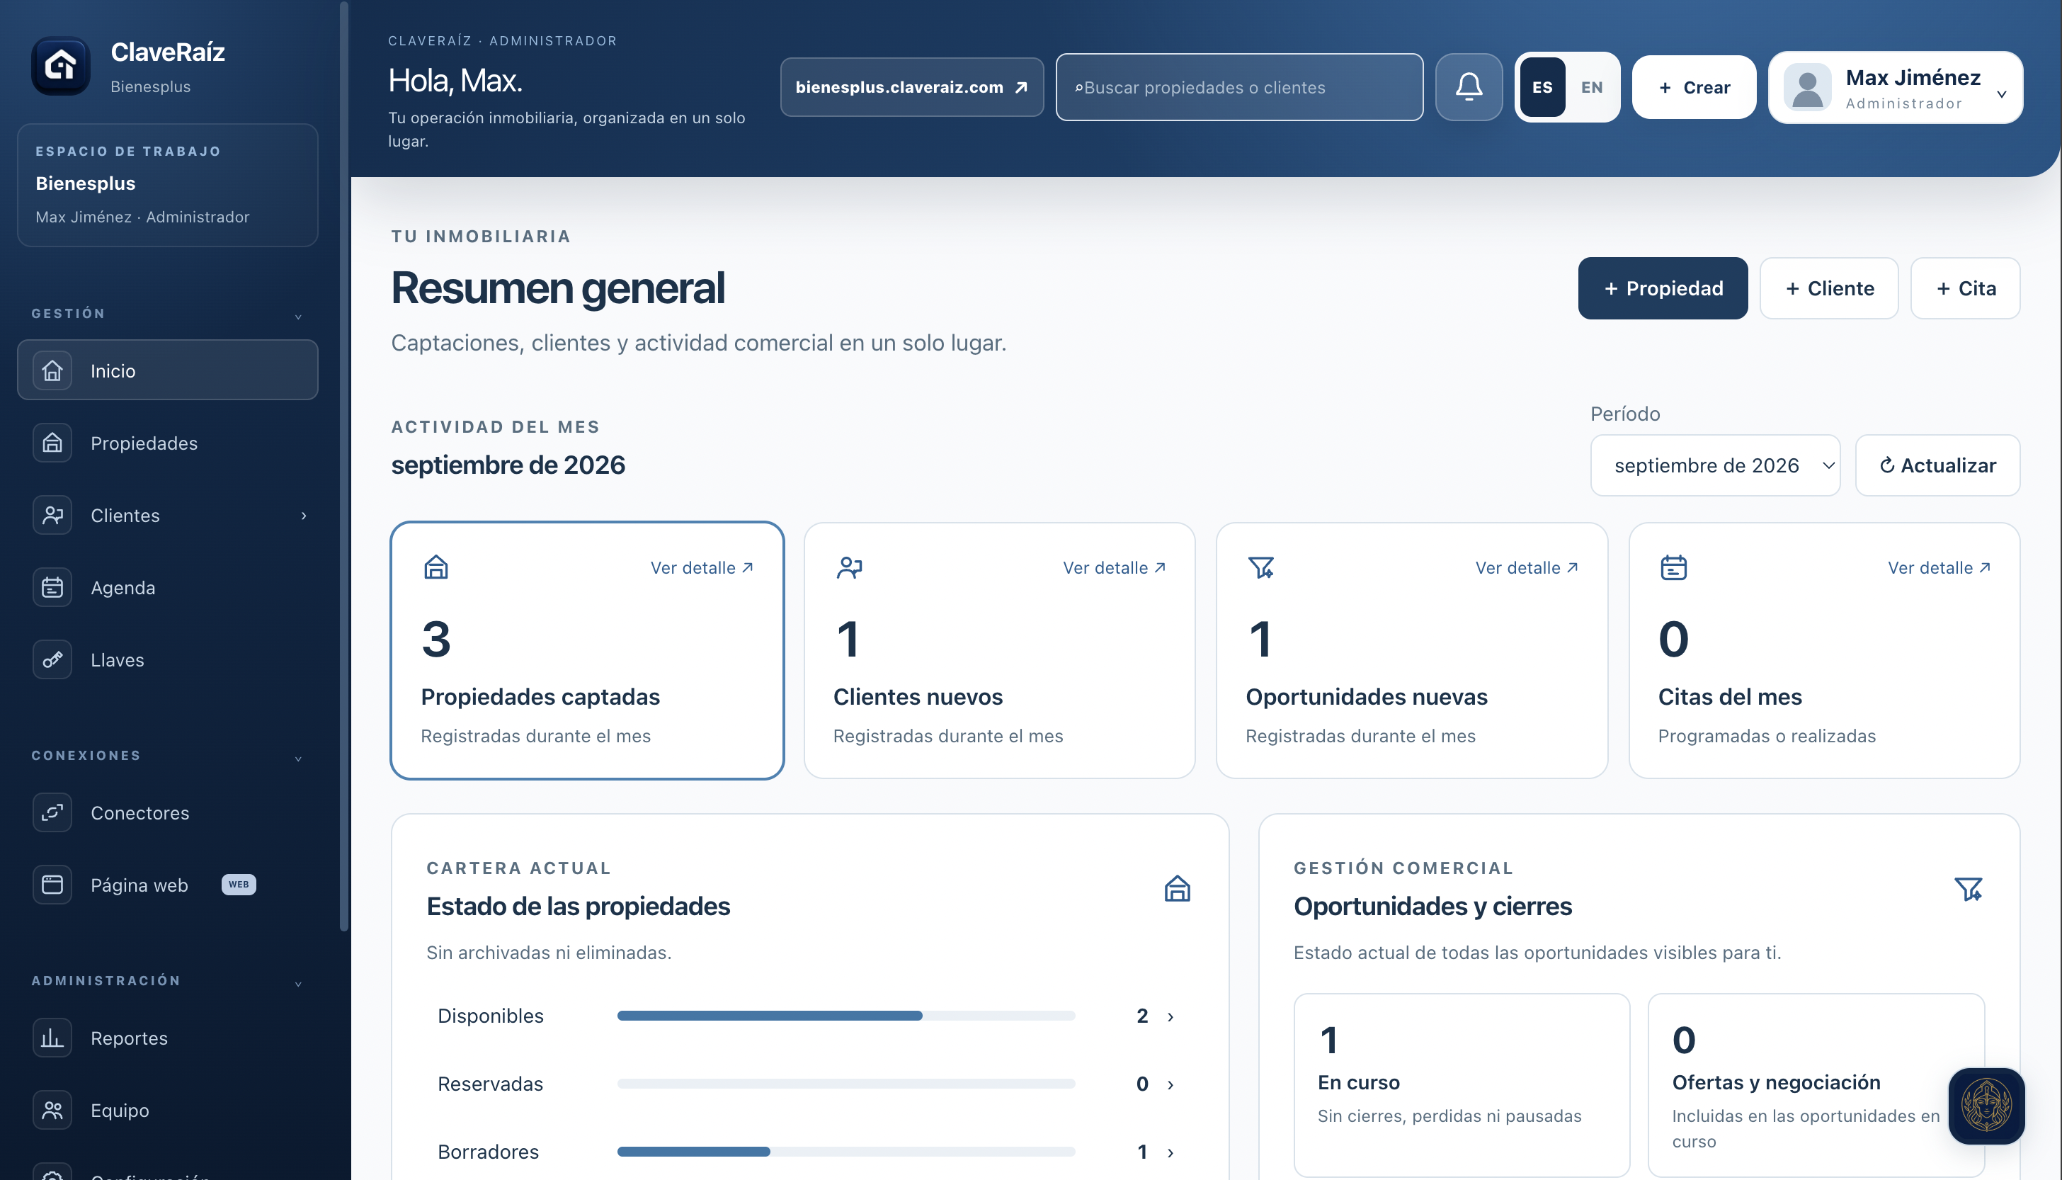This screenshot has width=2062, height=1180.
Task: Open Agenda in the sidebar
Action: pyautogui.click(x=168, y=588)
